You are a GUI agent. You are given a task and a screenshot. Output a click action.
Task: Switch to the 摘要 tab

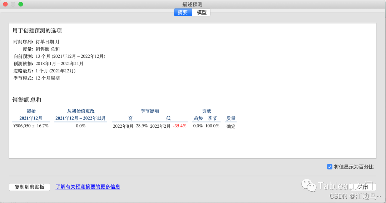pos(183,12)
